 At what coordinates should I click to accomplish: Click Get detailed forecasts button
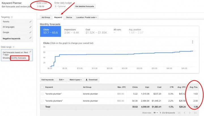coord(84,6)
